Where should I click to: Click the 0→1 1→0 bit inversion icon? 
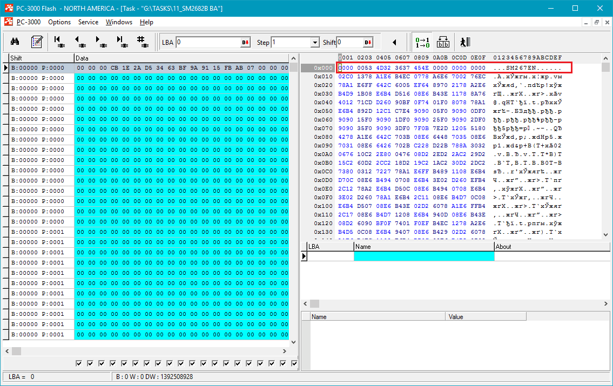point(422,42)
